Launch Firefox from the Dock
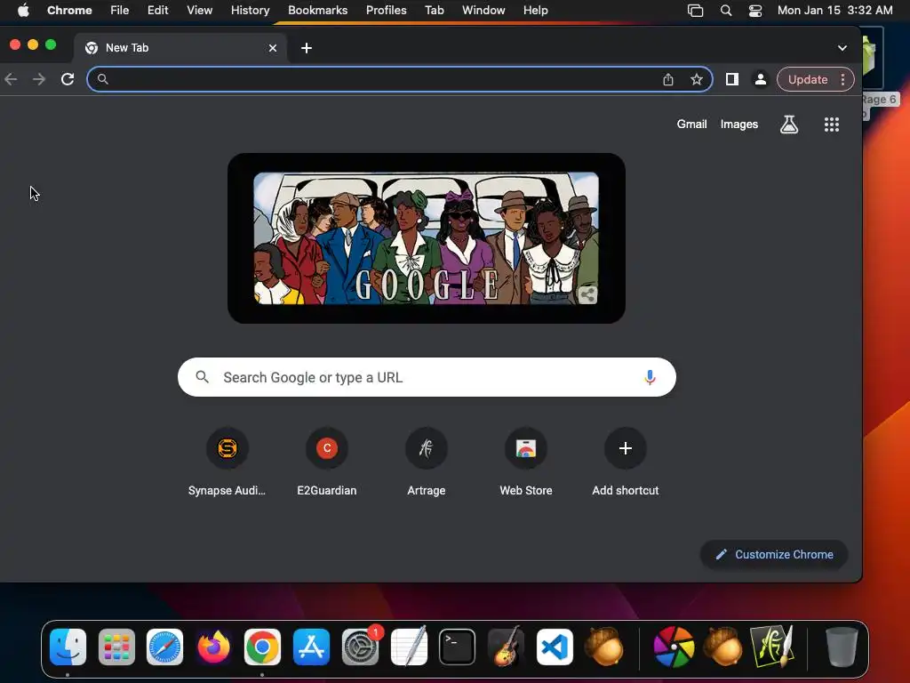This screenshot has height=683, width=910. pos(213,647)
